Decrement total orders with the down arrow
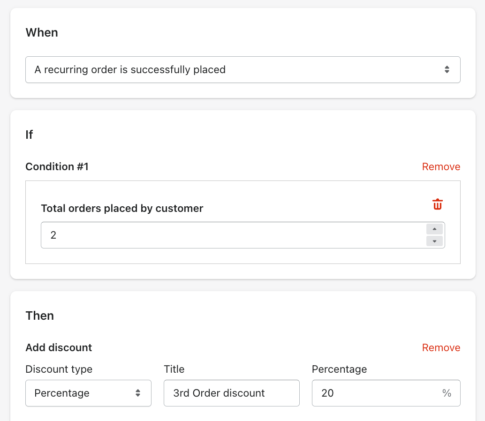The width and height of the screenshot is (485, 421). tap(434, 241)
